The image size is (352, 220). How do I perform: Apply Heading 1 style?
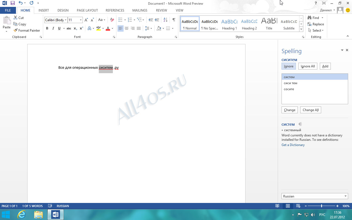point(230,24)
